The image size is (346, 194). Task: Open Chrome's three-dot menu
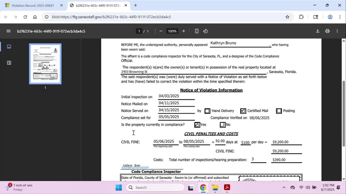pyautogui.click(x=340, y=17)
